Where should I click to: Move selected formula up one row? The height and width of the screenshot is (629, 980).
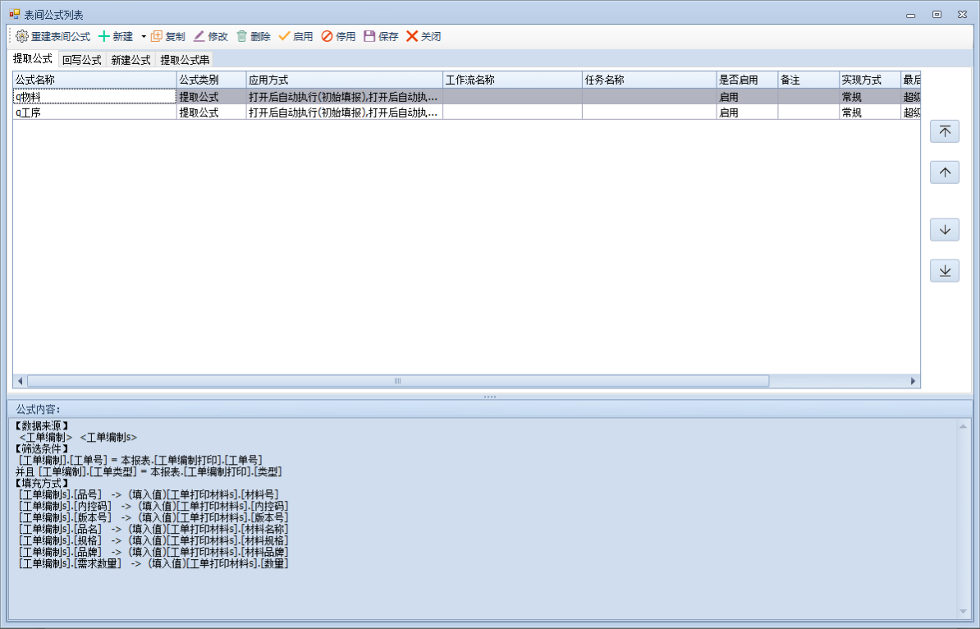(944, 172)
